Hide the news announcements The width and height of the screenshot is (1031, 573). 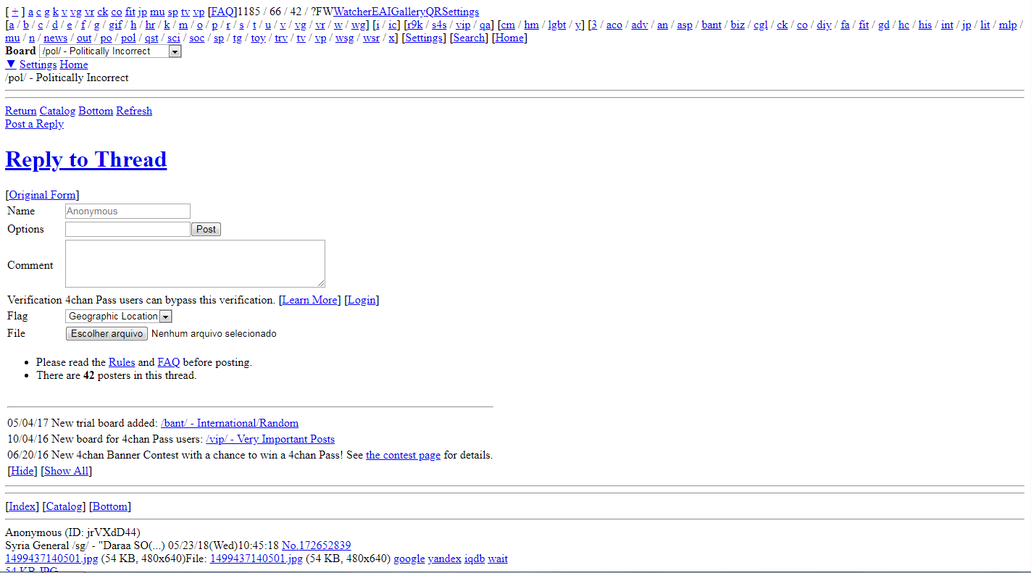pyautogui.click(x=22, y=470)
